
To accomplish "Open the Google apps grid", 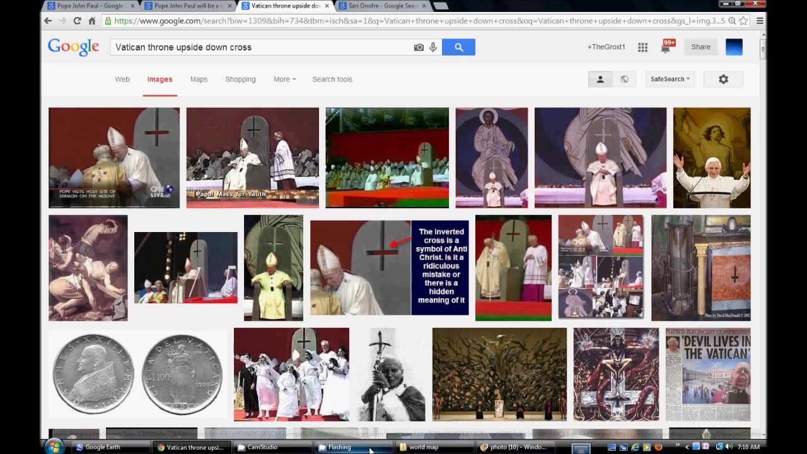I will pos(642,47).
